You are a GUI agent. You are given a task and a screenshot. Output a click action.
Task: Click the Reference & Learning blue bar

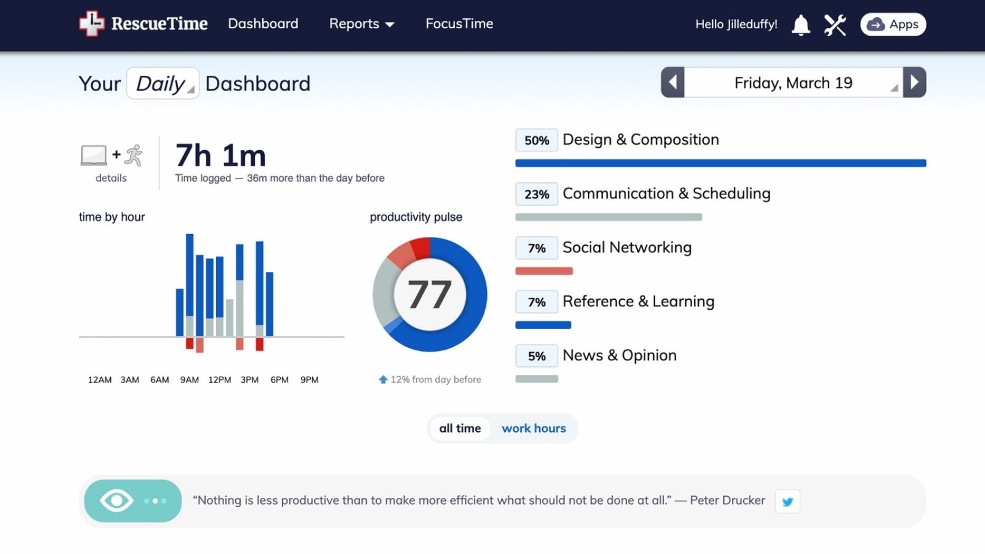point(544,324)
